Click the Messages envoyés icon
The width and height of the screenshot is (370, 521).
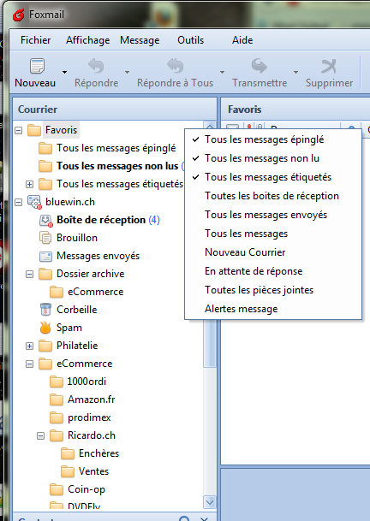coord(45,256)
